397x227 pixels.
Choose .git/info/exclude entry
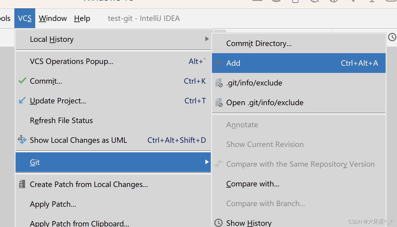pyautogui.click(x=299, y=83)
